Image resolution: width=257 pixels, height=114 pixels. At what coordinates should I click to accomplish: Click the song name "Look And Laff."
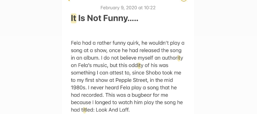pyautogui.click(x=113, y=110)
